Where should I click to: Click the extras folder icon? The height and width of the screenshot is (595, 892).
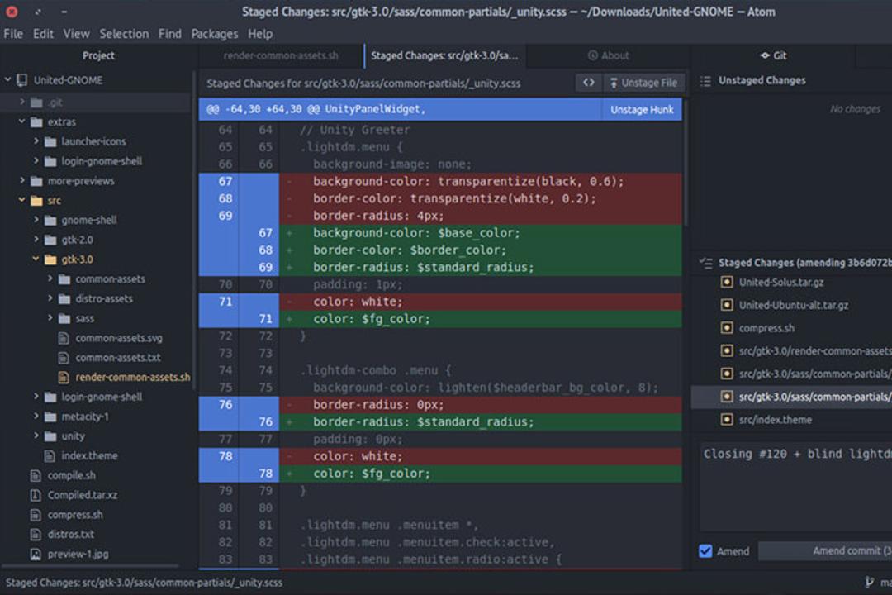pyautogui.click(x=36, y=121)
